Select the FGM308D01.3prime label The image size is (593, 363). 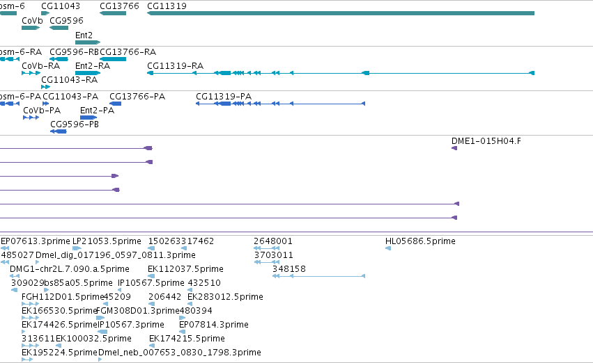tap(138, 311)
